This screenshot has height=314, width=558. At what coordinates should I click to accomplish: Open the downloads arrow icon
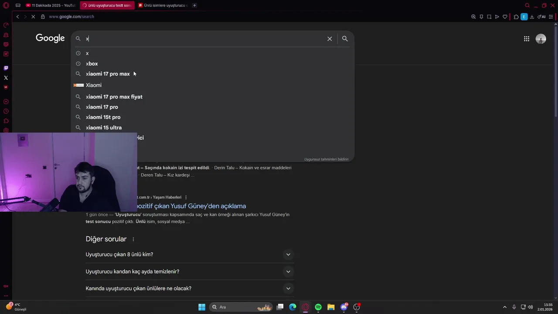(532, 17)
